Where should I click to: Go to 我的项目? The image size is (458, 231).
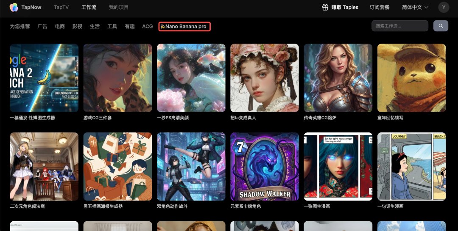[119, 7]
